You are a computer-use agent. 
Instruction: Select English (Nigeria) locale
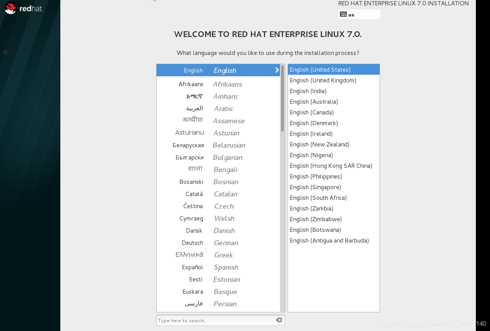click(334, 155)
